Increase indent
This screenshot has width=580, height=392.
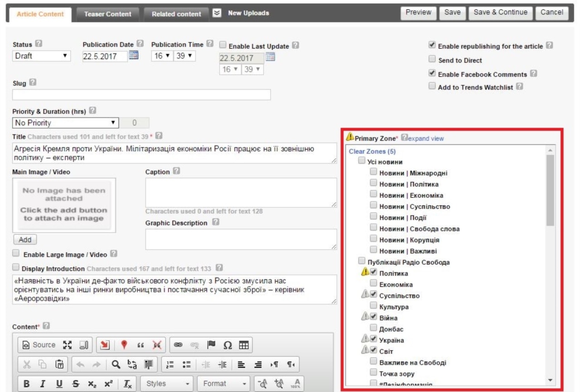(x=222, y=364)
